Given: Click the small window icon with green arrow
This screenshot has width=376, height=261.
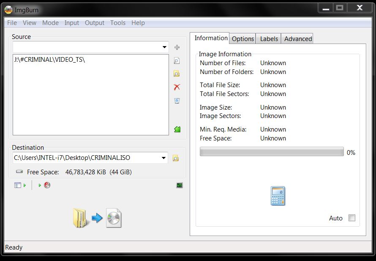Looking at the screenshot, I should (20, 185).
